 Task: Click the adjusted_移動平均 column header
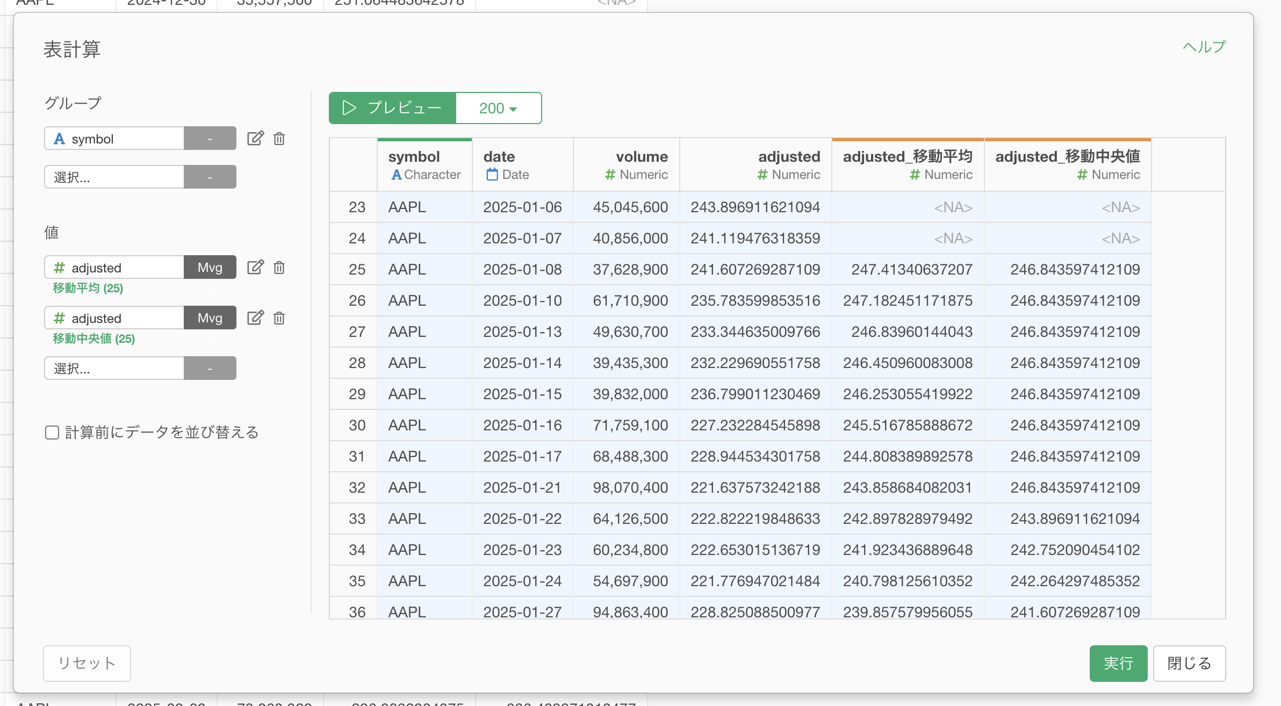click(x=908, y=165)
